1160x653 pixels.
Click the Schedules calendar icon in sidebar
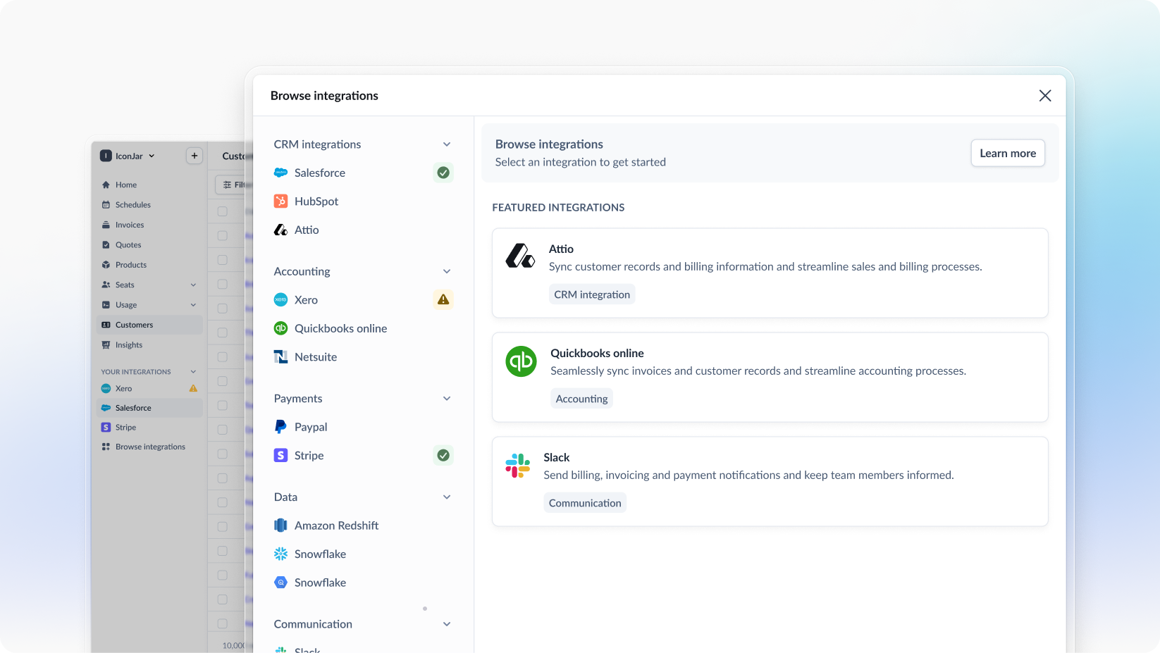pyautogui.click(x=106, y=205)
